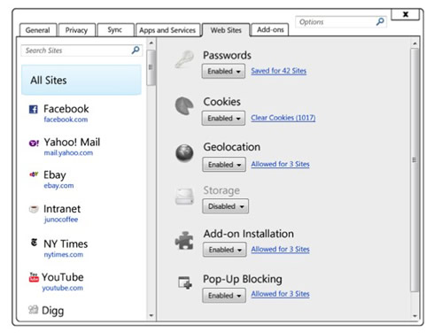Image resolution: width=434 pixels, height=333 pixels.
Task: Click the Cookies fortune cookie icon
Action: 184,105
